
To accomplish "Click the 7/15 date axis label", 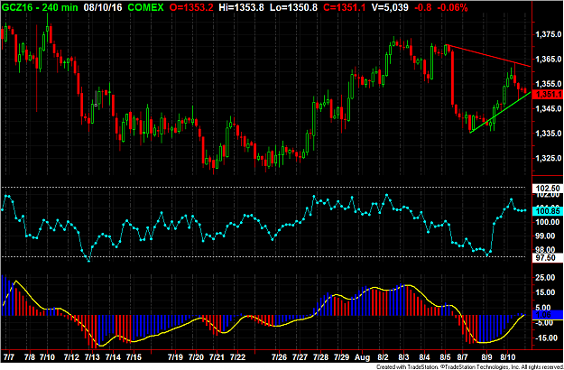I will 134,358.
